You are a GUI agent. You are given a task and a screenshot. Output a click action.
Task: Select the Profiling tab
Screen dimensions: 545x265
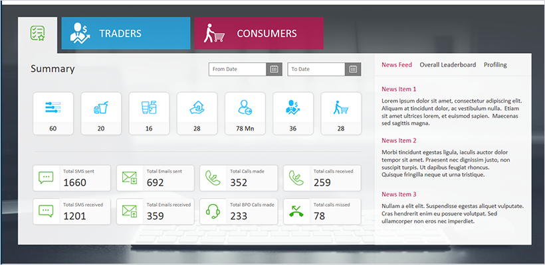coord(495,65)
